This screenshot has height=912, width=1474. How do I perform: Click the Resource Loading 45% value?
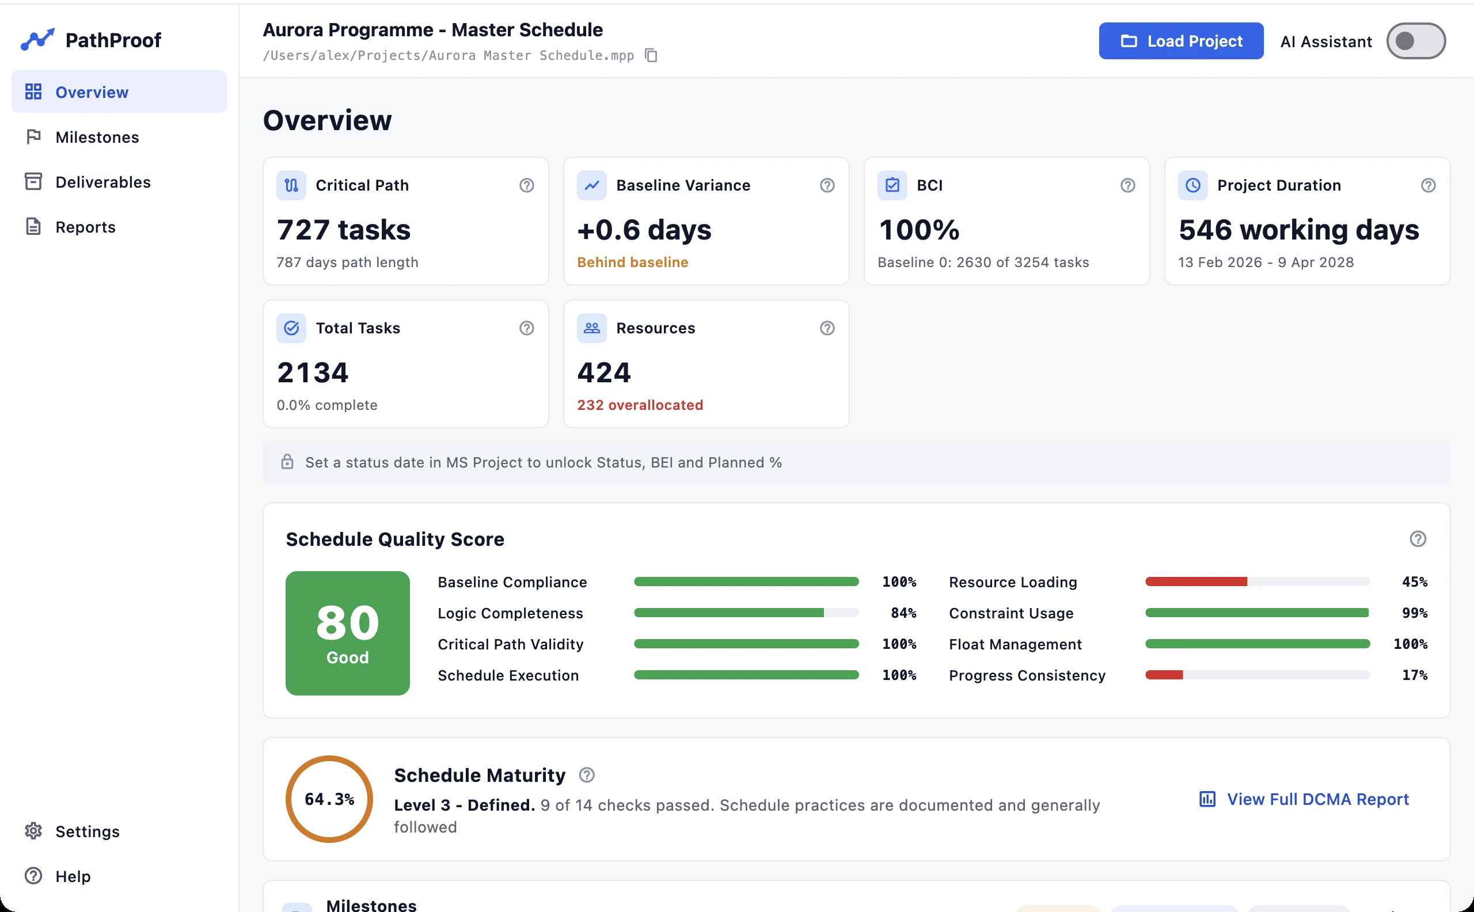tap(1414, 582)
